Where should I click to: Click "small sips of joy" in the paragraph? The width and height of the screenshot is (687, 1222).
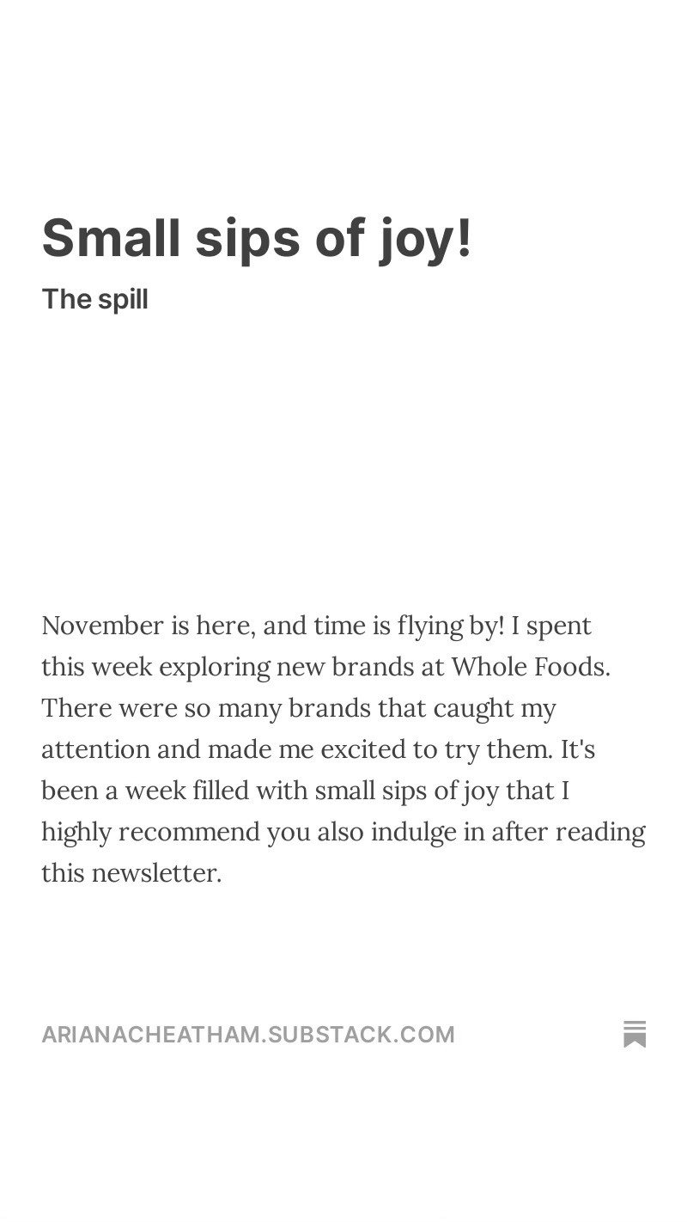[x=416, y=791]
